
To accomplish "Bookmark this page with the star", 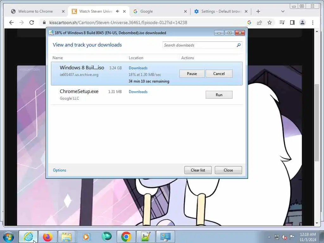I will point(270,22).
